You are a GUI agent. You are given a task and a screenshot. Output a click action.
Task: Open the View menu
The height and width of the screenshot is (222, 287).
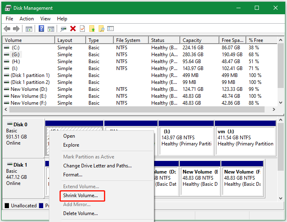tap(45, 19)
